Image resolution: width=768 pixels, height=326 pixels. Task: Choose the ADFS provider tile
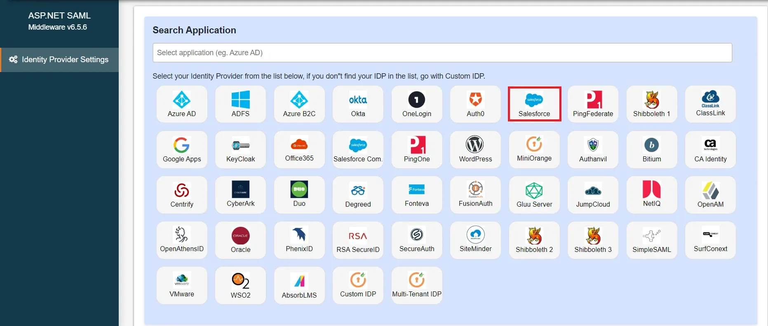240,104
